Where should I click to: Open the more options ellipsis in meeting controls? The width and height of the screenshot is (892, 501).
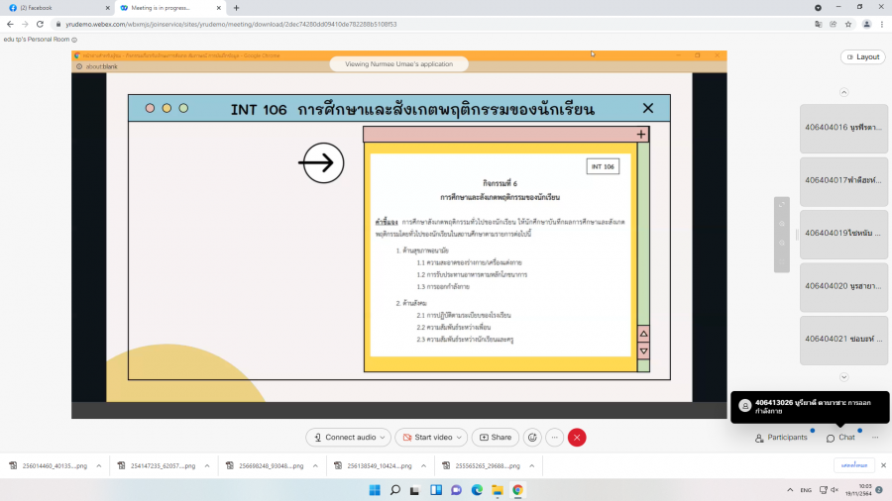[x=555, y=437]
